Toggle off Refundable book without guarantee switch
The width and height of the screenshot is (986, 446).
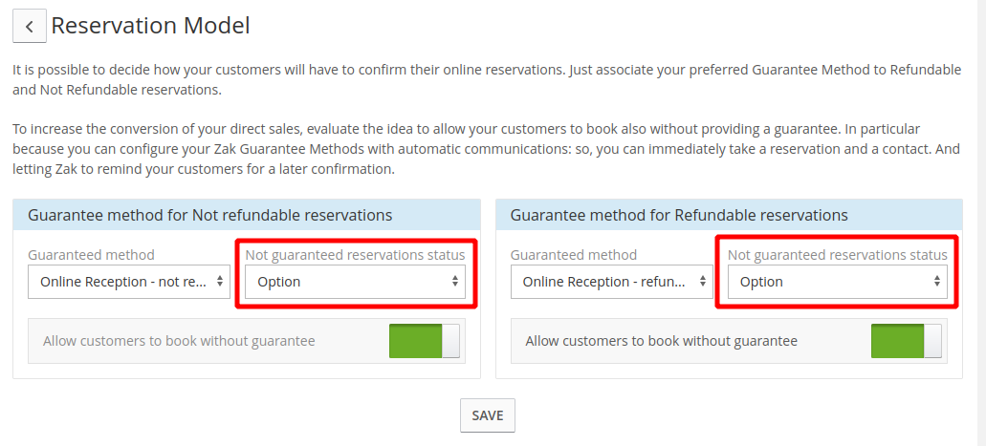[x=906, y=341]
